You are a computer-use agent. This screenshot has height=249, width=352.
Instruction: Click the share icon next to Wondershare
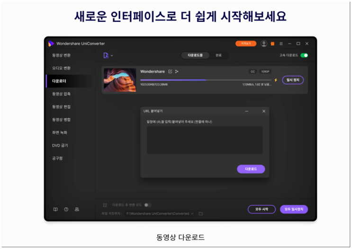[x=177, y=71]
